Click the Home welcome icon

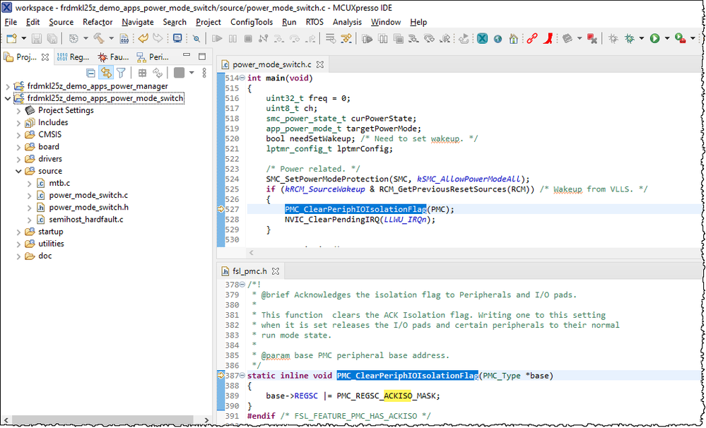pyautogui.click(x=513, y=39)
